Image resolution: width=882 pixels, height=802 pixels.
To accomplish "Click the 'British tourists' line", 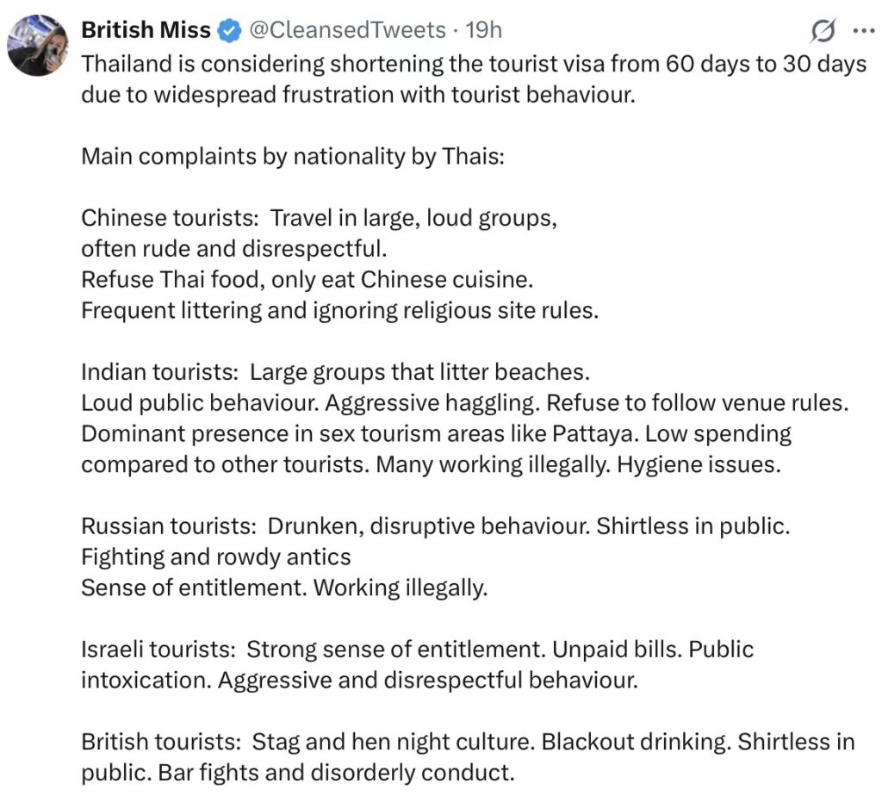I will pos(468,741).
